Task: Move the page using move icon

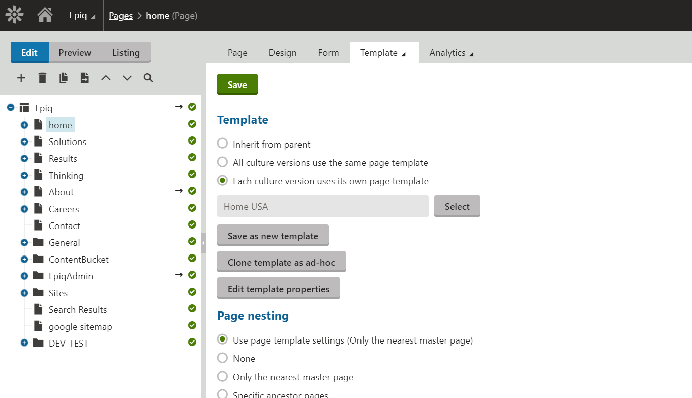Action: coord(85,78)
